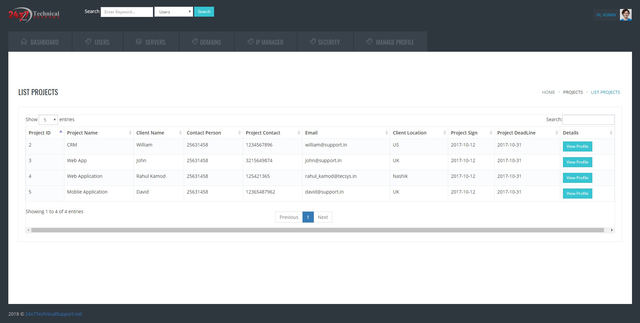Screen dimensions: 640x323
Task: Sort by Project Name column arrow
Action: tap(130, 133)
